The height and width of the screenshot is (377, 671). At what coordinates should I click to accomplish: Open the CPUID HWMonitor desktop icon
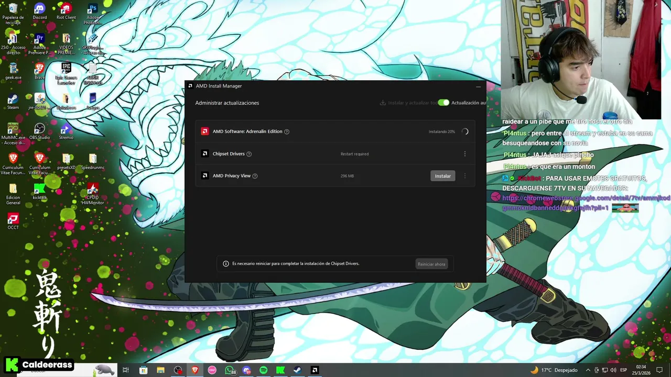click(x=93, y=194)
